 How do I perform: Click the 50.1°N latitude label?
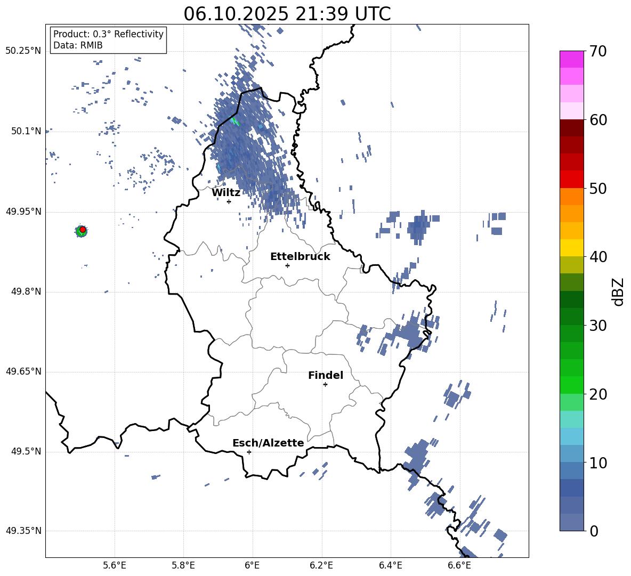click(26, 131)
